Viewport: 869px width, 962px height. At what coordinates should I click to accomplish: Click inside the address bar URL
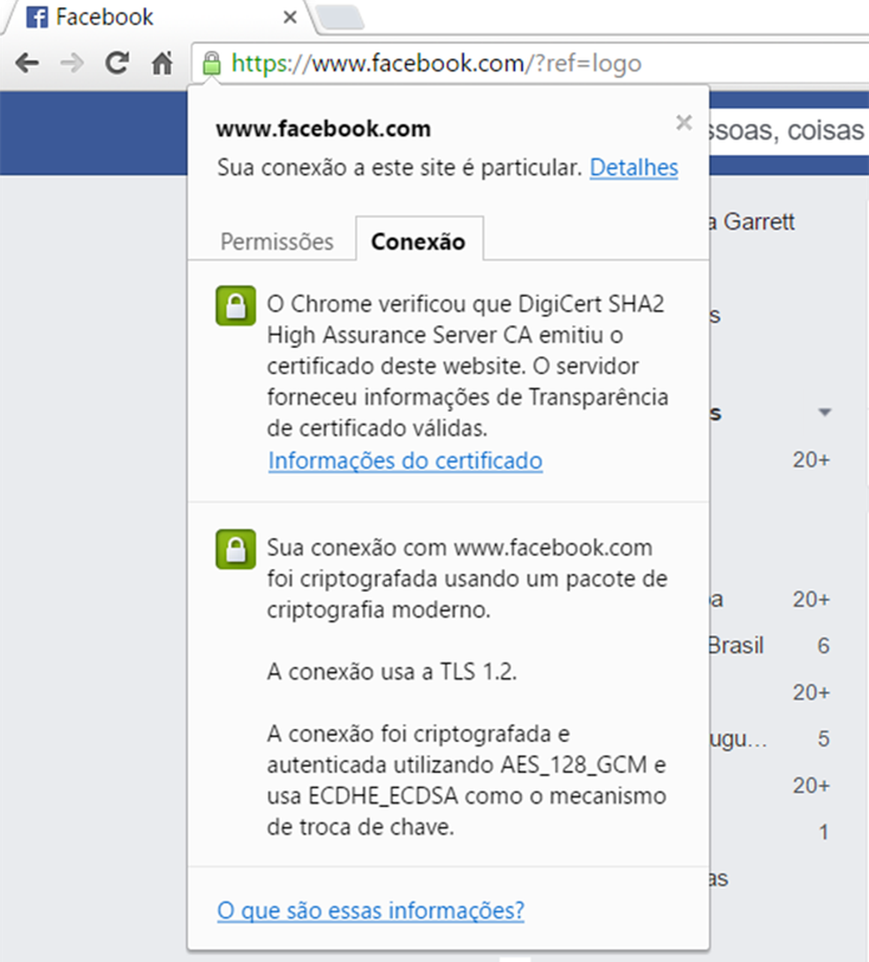(x=433, y=63)
